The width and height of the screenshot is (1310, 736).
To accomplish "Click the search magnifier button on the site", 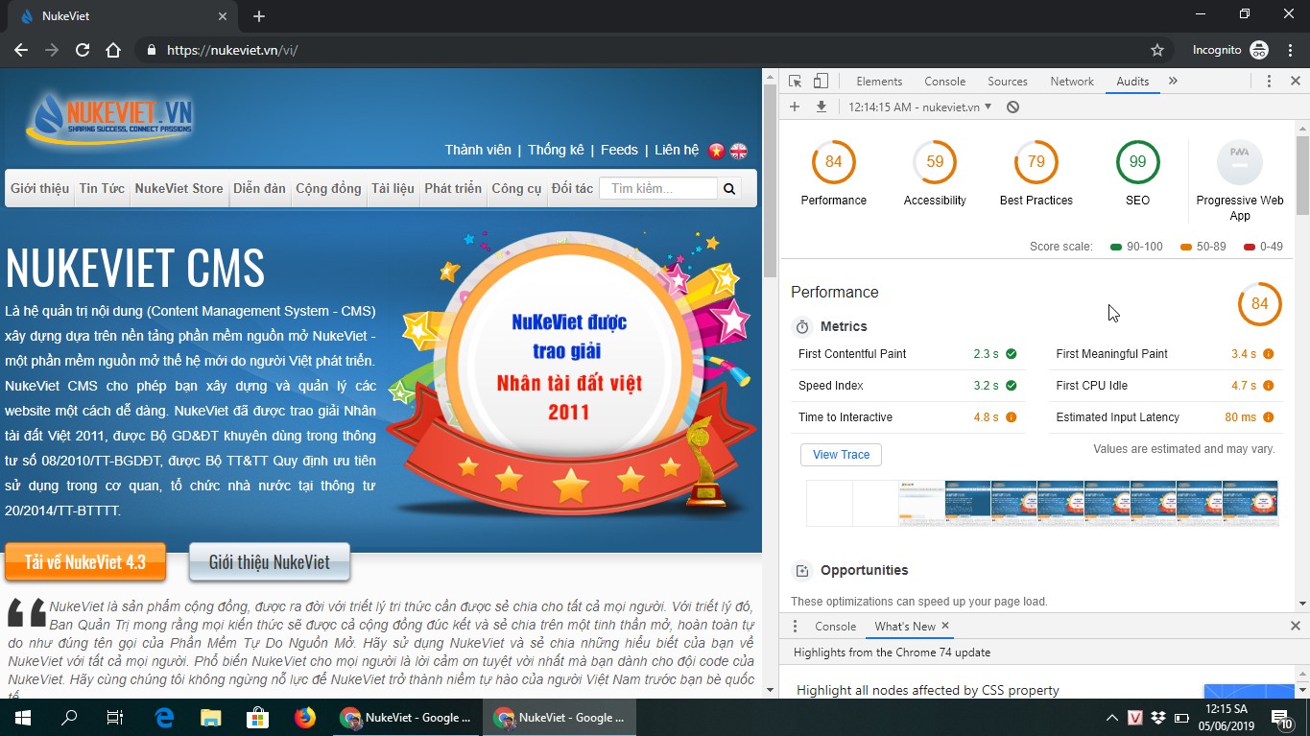I will 729,188.
